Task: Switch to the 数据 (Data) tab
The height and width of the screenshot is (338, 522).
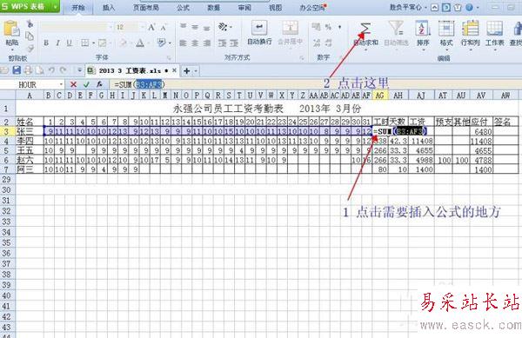Action: [213, 7]
